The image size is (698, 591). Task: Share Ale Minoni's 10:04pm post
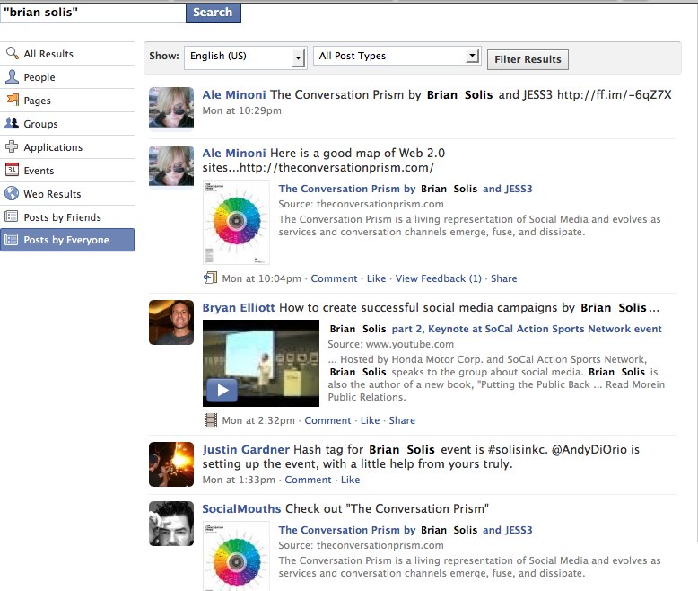[504, 278]
